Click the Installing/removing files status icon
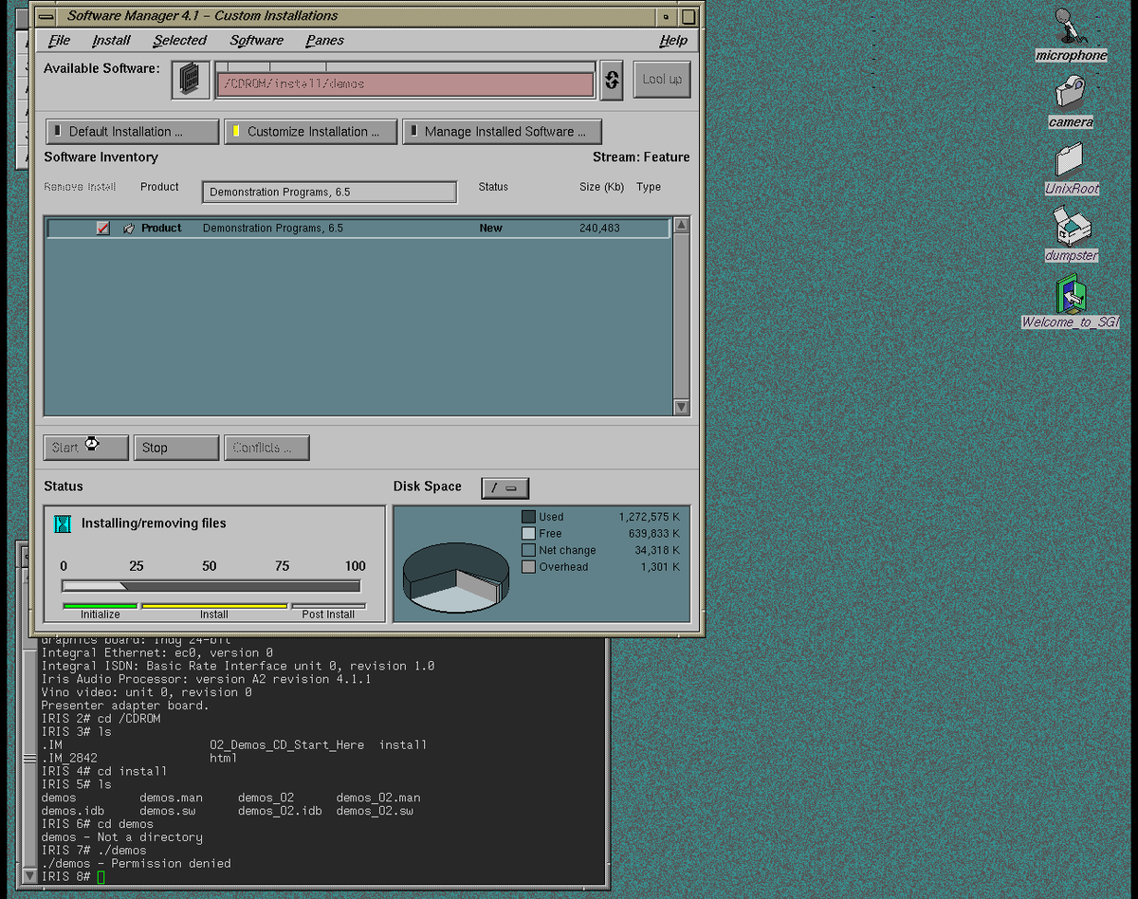 coord(63,523)
